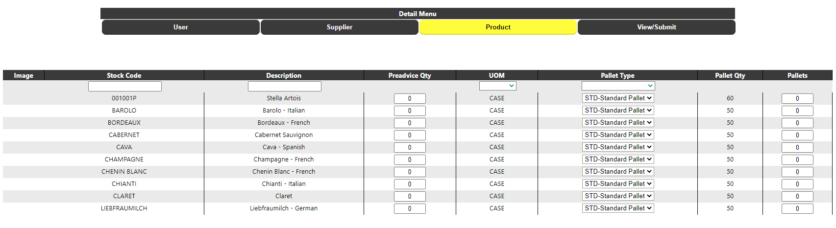The image size is (836, 228).
Task: Click the Preadvice Qty field for CHIANTI
Action: click(x=410, y=184)
